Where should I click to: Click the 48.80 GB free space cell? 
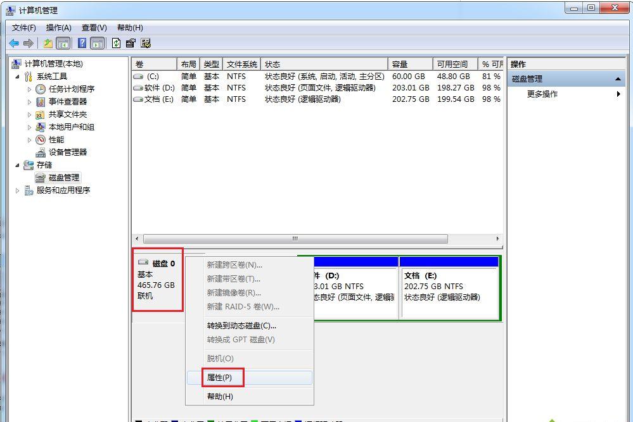pyautogui.click(x=453, y=76)
